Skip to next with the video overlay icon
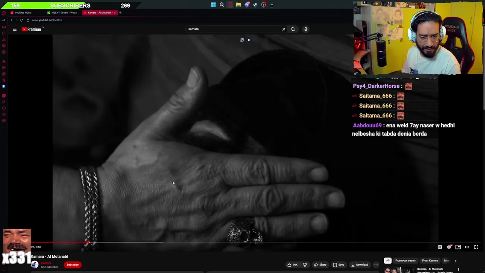485x273 pixels. coord(249,40)
